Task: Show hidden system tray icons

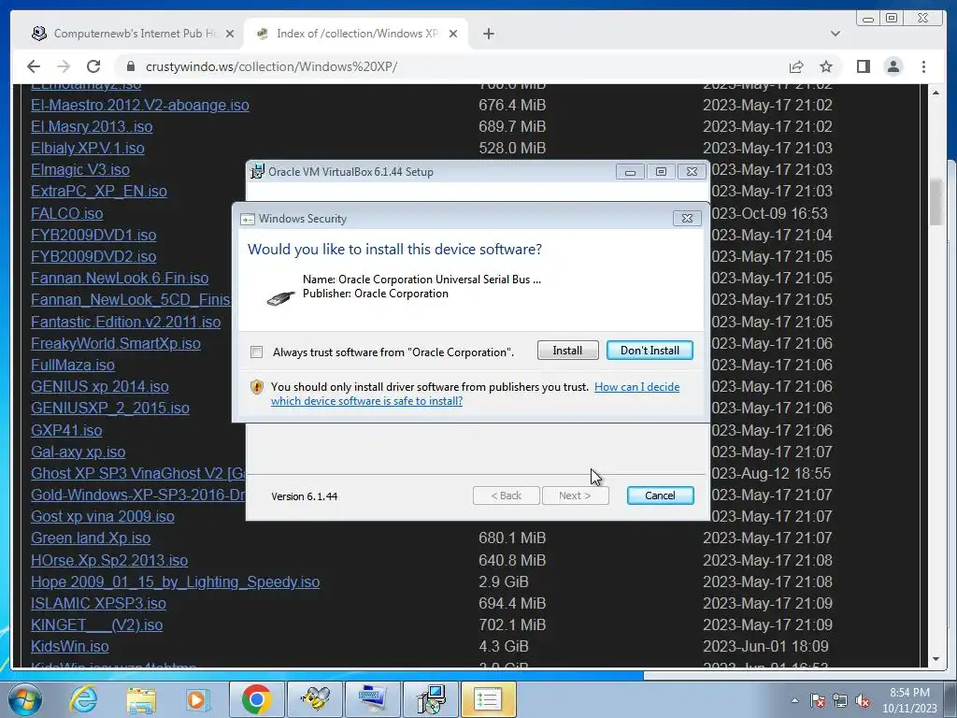Action: tap(794, 700)
